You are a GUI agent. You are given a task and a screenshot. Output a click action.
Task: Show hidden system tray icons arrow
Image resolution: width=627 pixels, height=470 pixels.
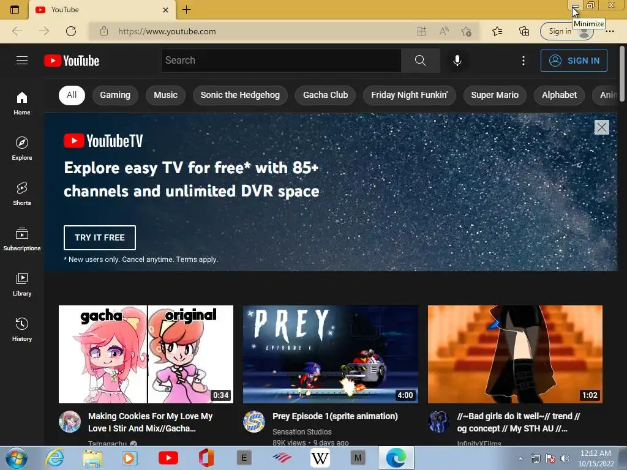point(520,458)
